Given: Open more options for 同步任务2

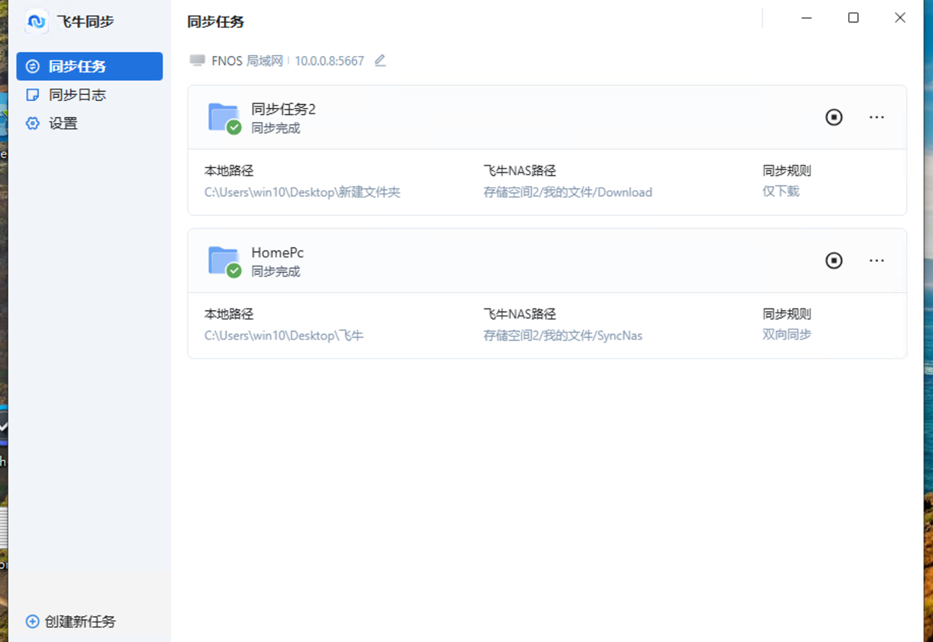Looking at the screenshot, I should coord(876,117).
